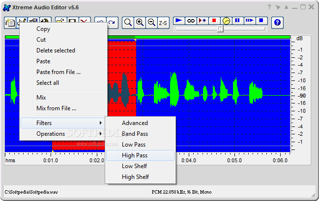The height and width of the screenshot is (201, 319).
Task: Expand the Operations submenu
Action: click(x=63, y=134)
